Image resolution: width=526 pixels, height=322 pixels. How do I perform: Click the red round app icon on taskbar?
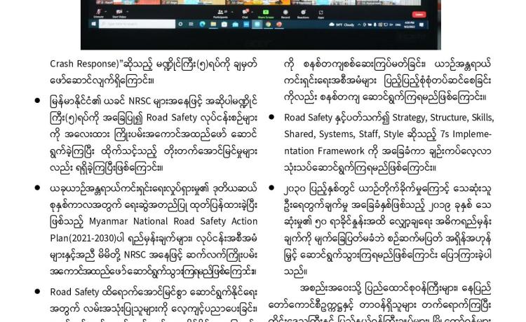coord(278,24)
